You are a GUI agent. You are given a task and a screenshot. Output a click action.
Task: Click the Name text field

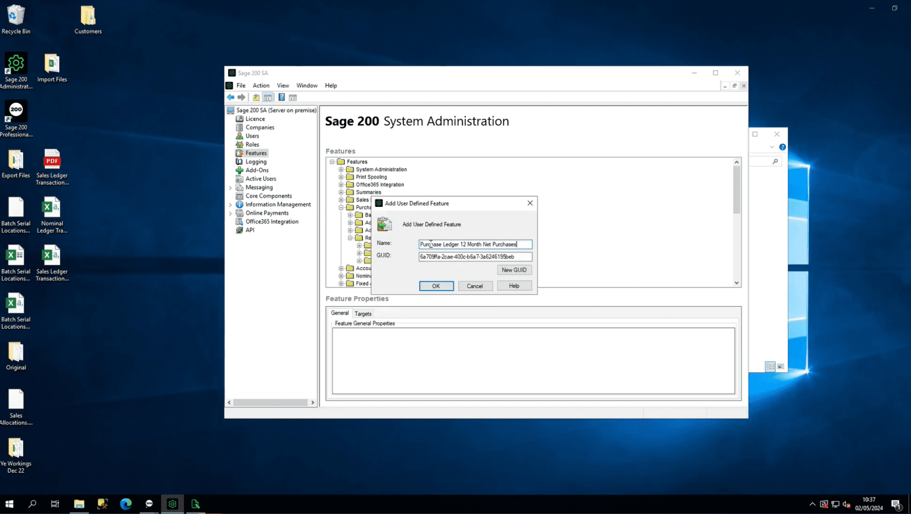475,244
